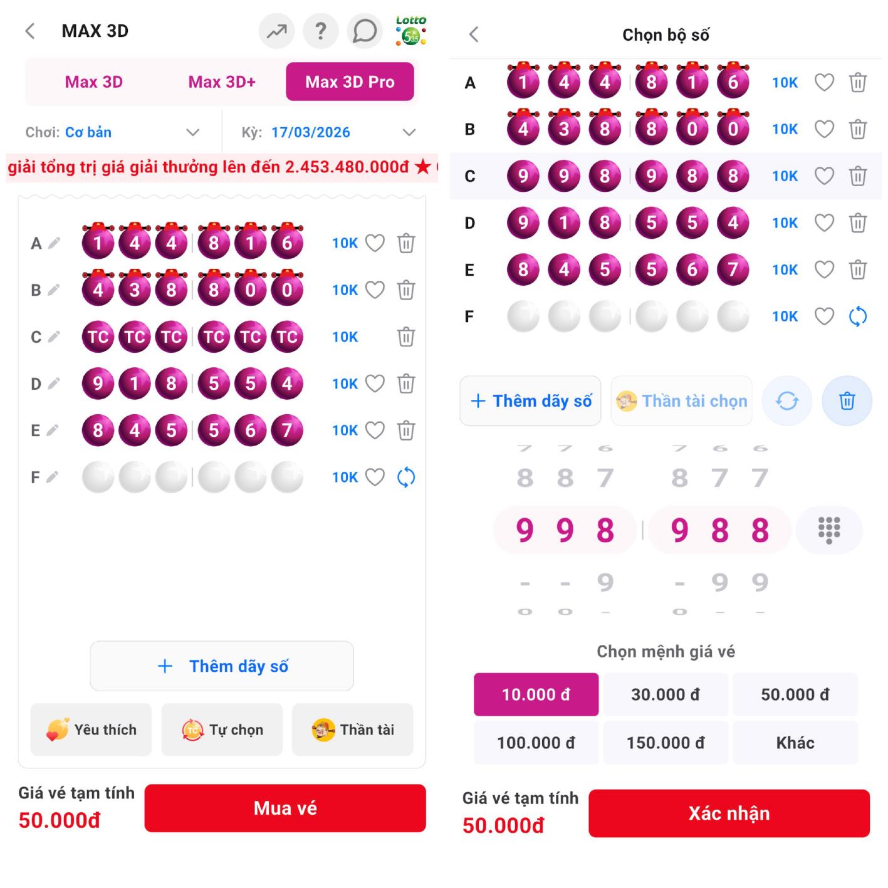Favorite row B in Chọn bộ số
Viewport: 888px width, 888px height.
click(x=824, y=129)
